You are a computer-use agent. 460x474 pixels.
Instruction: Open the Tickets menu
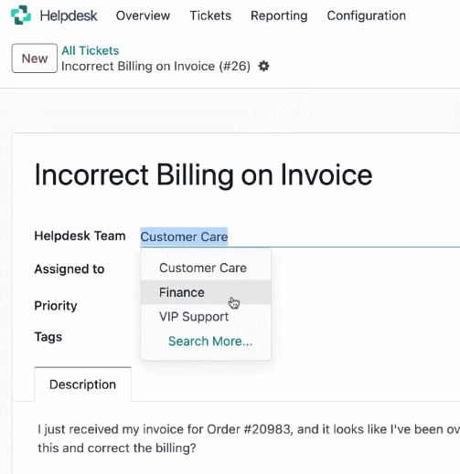[x=210, y=16]
